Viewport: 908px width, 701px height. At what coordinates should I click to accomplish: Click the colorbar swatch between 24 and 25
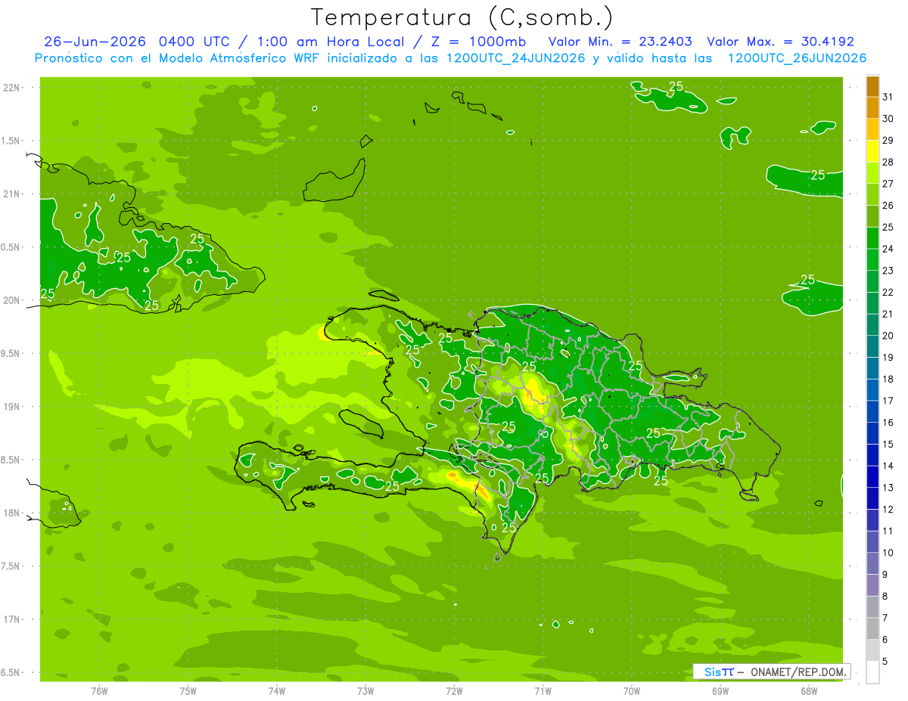[872, 238]
